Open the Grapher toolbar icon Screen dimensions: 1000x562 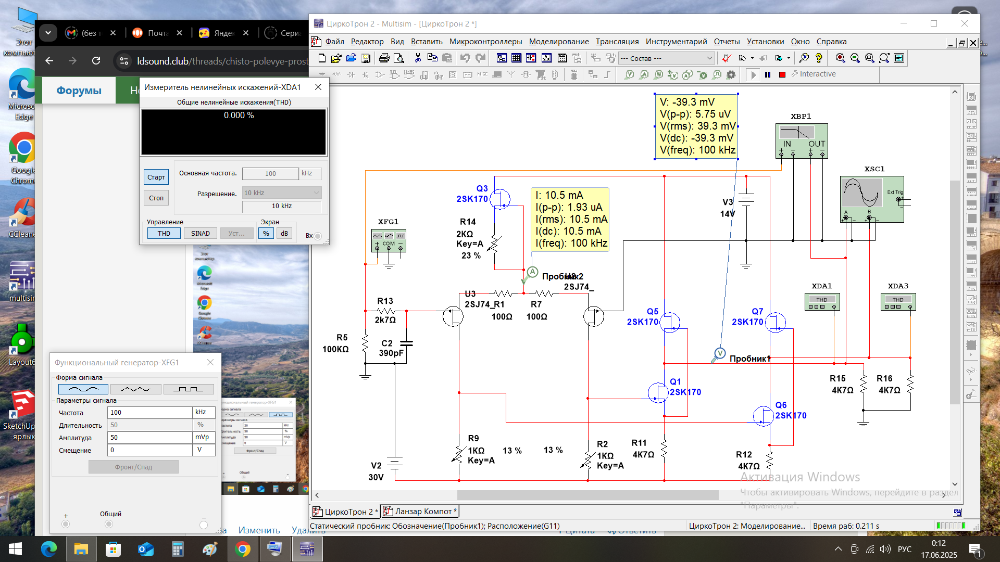[x=546, y=58]
